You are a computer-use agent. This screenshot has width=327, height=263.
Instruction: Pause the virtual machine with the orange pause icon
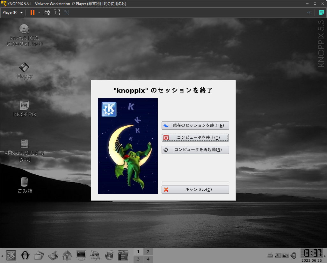[x=32, y=12]
